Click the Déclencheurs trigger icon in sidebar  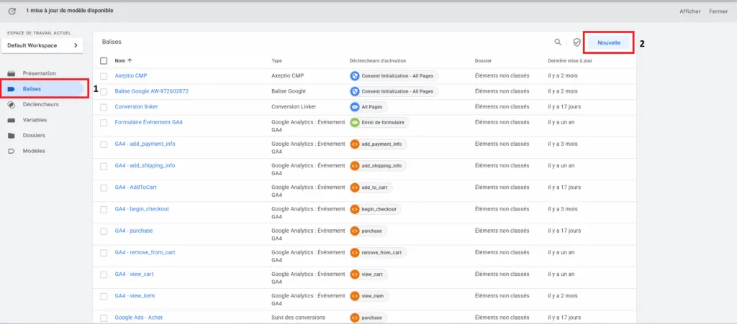pos(12,105)
